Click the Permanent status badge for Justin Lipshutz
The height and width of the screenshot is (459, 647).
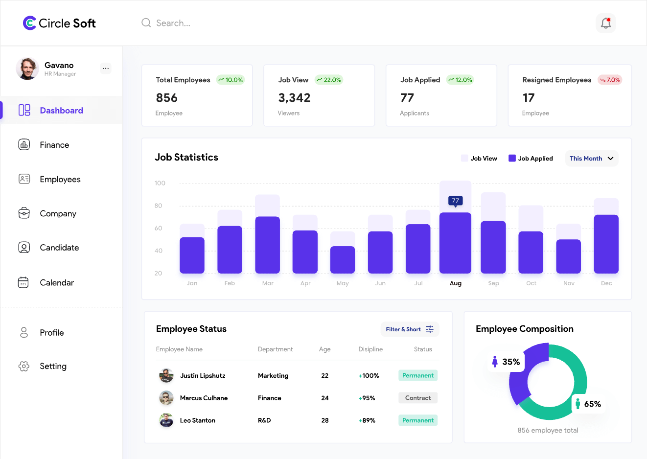tap(417, 375)
